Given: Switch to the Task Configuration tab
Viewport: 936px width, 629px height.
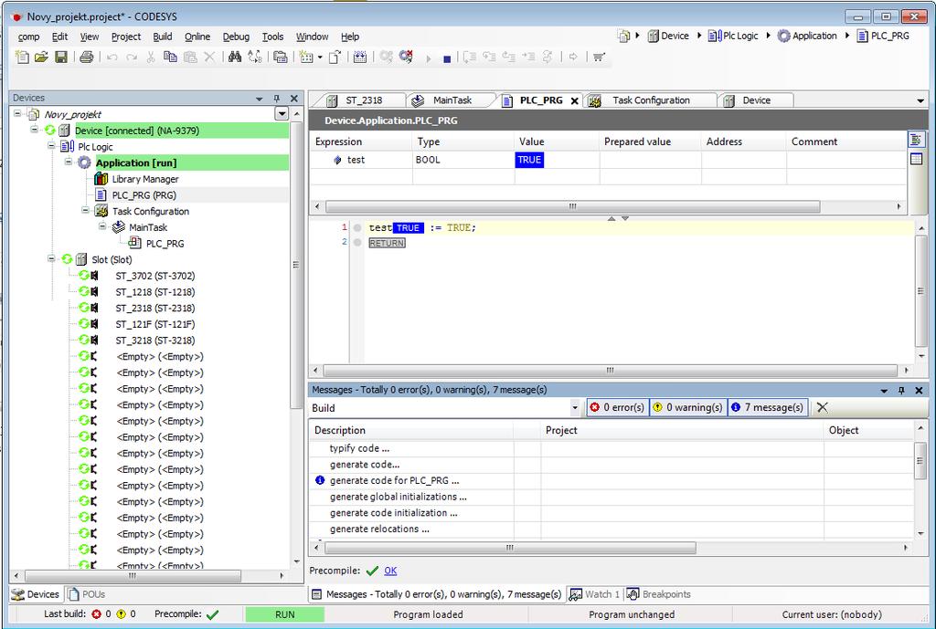Looking at the screenshot, I should 651,100.
